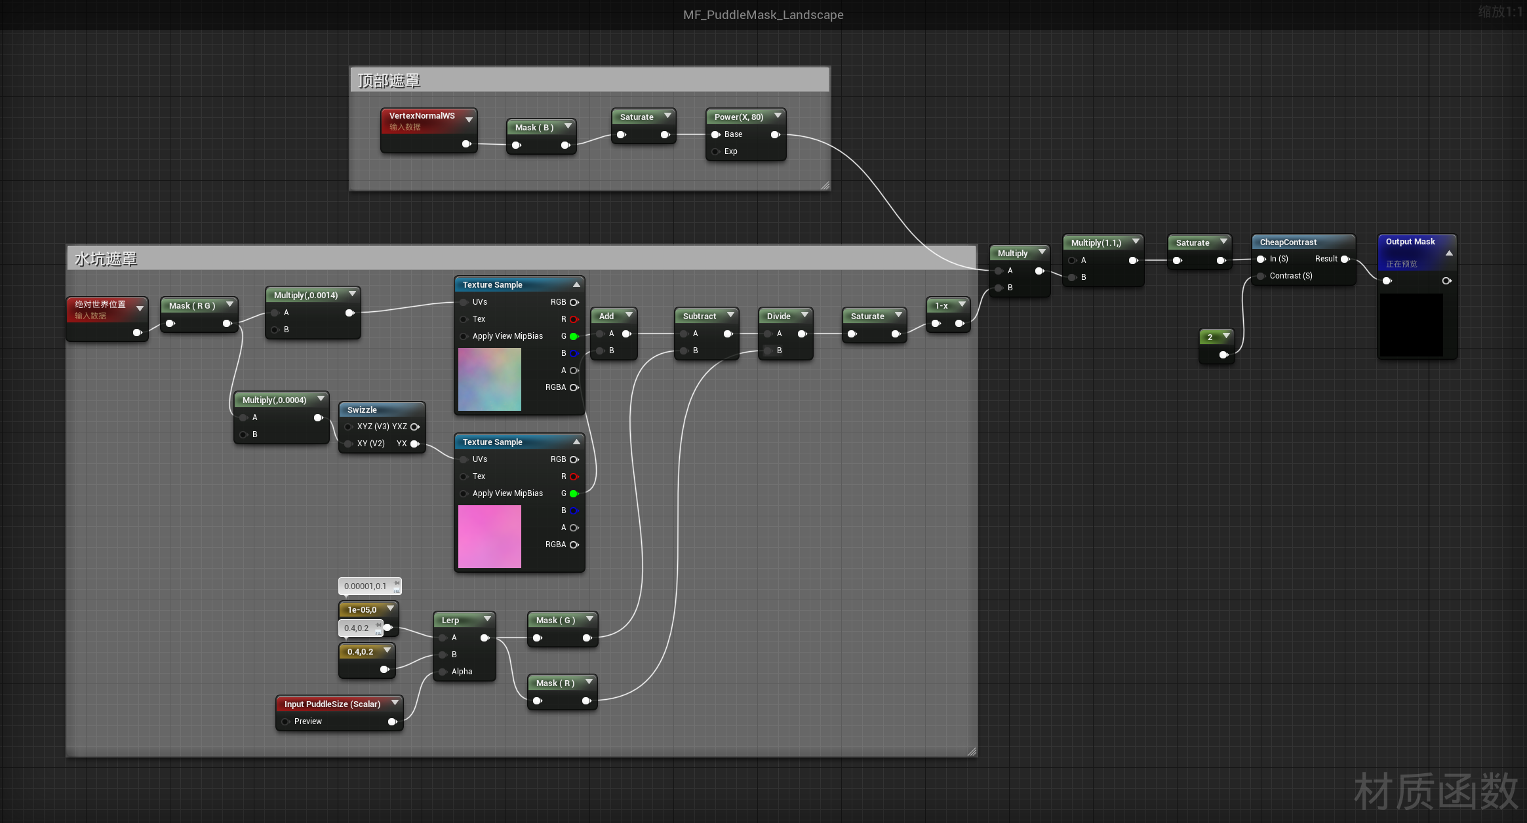Click the blue B output pin on top Texture Sample
Screen dimensions: 1527x823
coord(574,353)
